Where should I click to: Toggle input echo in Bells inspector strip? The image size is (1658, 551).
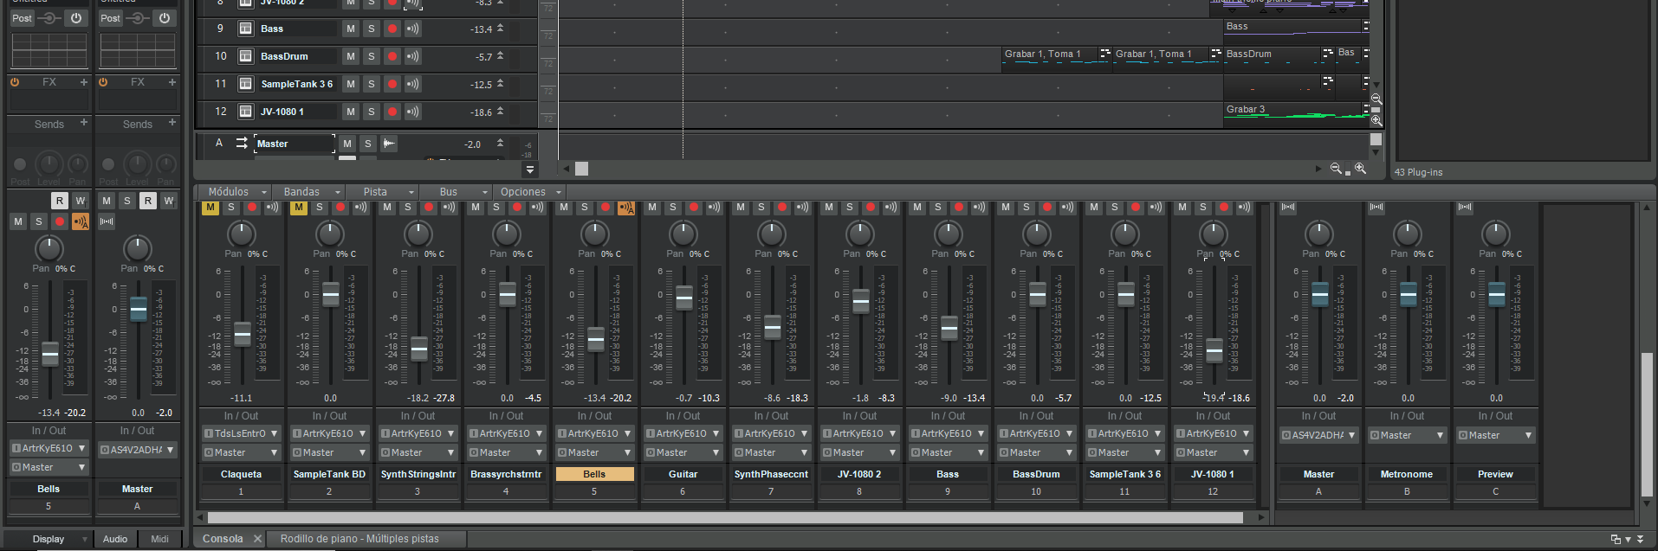(x=81, y=222)
